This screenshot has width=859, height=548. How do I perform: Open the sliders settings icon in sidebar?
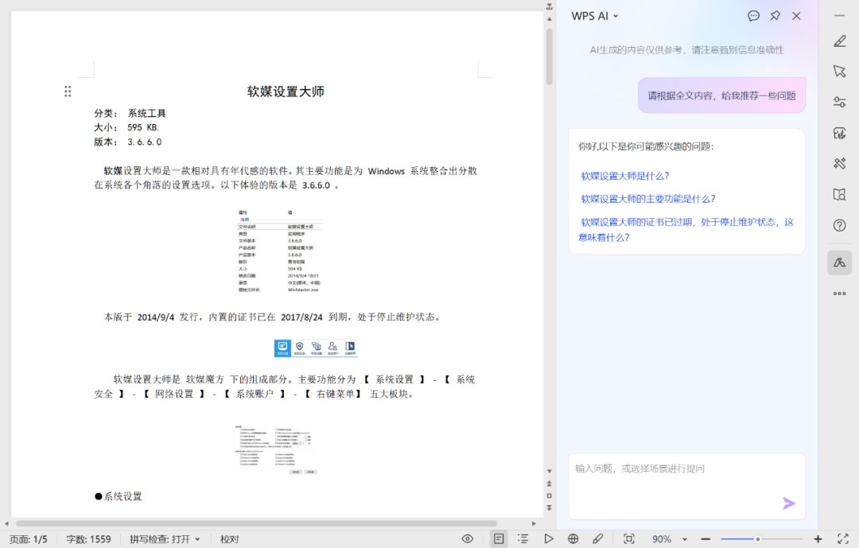839,102
